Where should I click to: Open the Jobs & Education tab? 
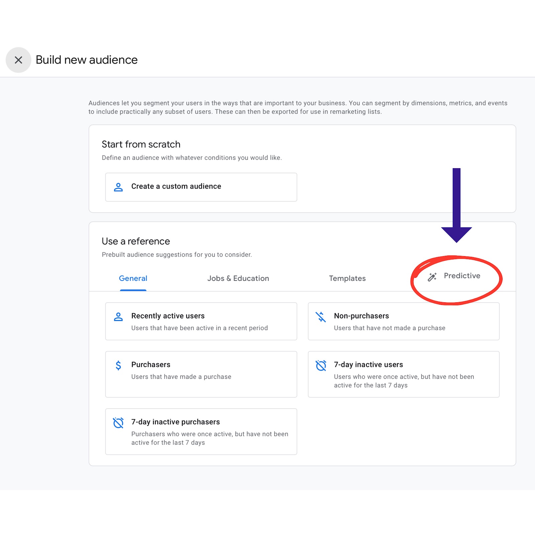click(238, 279)
